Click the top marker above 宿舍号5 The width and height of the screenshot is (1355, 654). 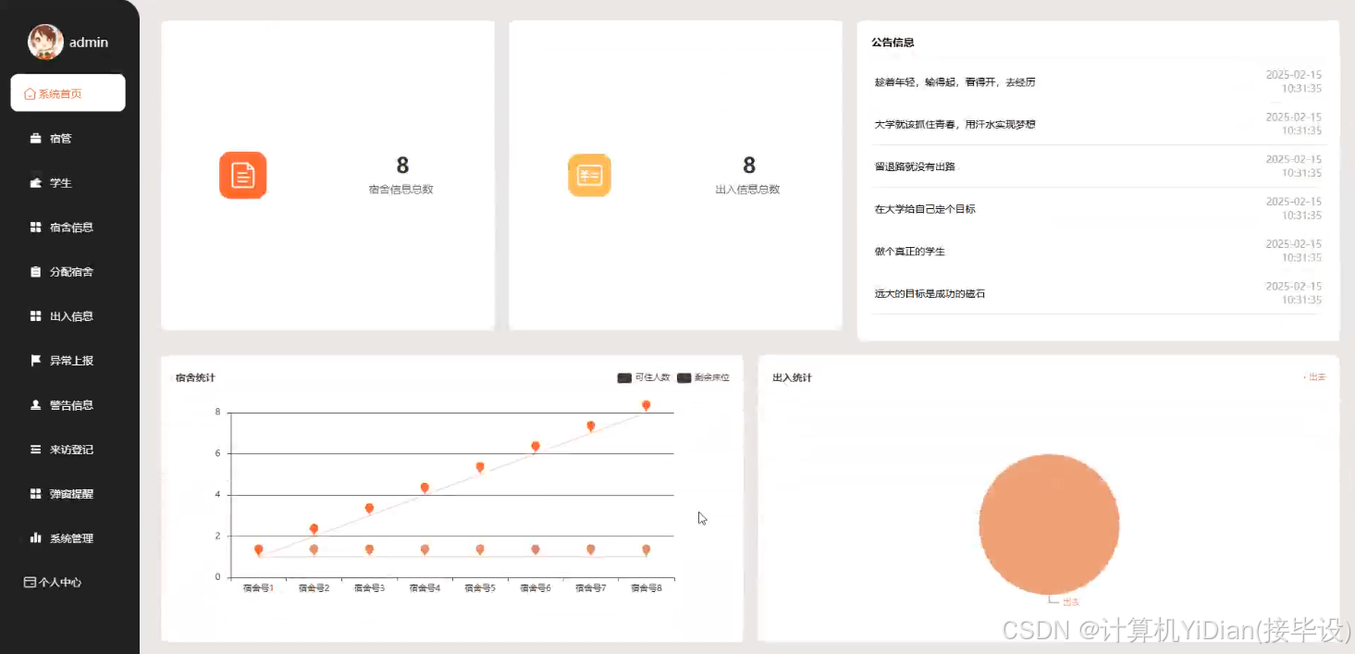[x=480, y=468]
